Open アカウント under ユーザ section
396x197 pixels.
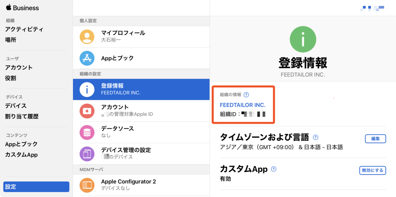[x=19, y=68]
